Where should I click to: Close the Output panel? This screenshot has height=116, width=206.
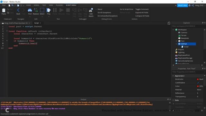[x=170, y=100]
